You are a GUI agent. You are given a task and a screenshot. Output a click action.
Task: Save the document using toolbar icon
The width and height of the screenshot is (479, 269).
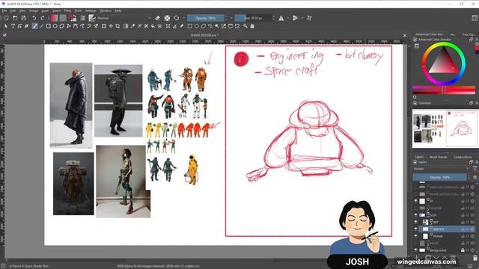coord(23,18)
